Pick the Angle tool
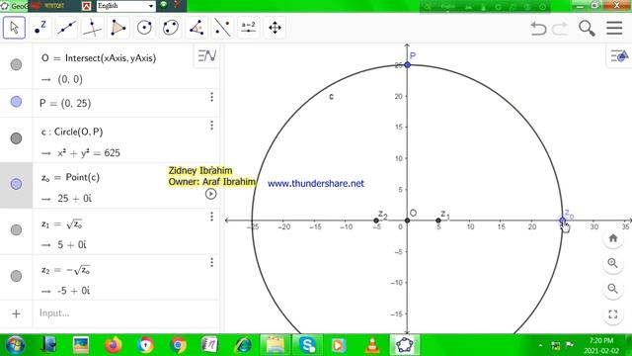 (197, 28)
